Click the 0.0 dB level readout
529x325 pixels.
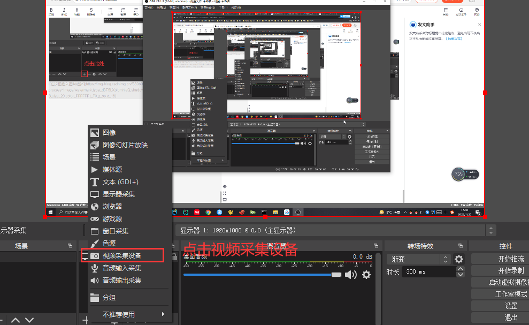pos(362,257)
